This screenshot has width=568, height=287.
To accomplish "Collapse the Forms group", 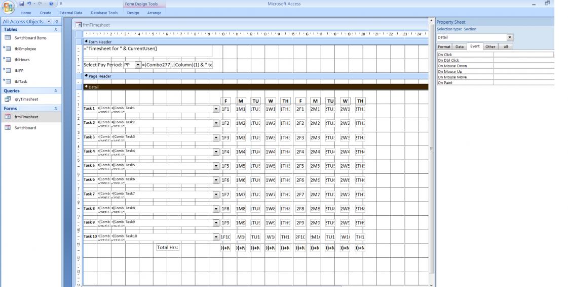I will coord(56,109).
